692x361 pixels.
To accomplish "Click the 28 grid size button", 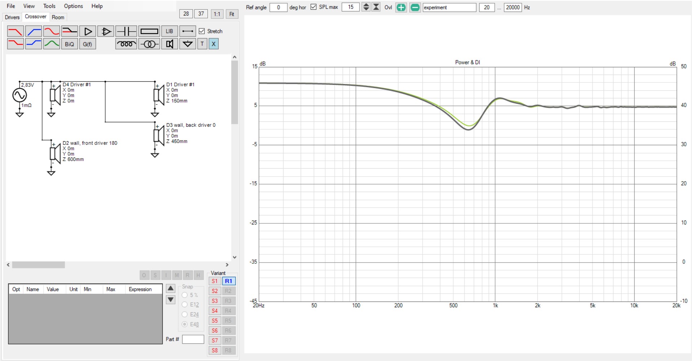I will point(186,14).
